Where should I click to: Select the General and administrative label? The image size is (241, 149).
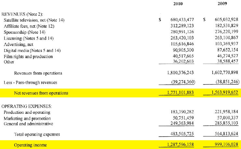pyautogui.click(x=28, y=124)
